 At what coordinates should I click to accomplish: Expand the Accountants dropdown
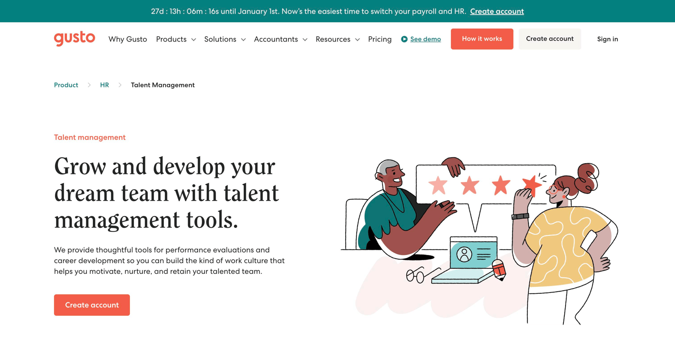(x=280, y=39)
